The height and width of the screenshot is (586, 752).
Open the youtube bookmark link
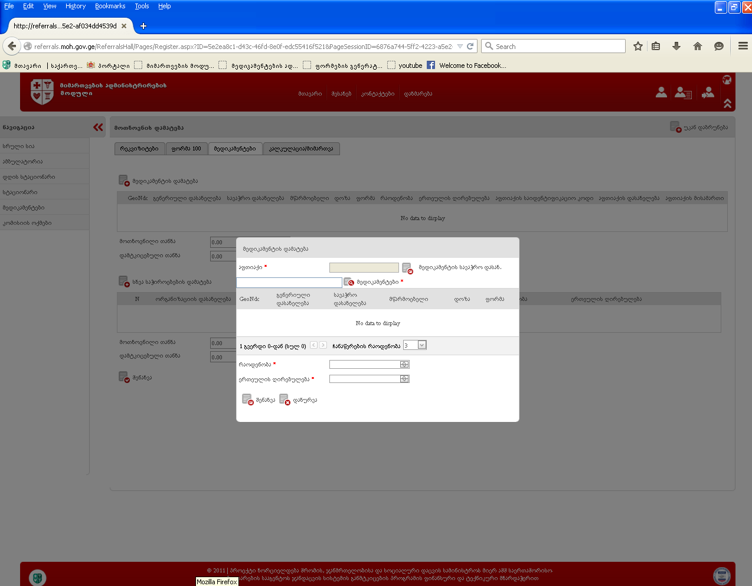pyautogui.click(x=410, y=66)
